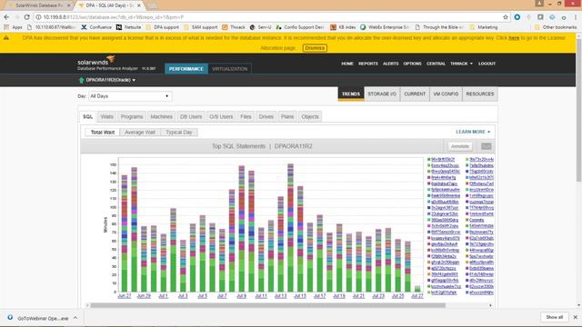Open the REPORTS menu item
Screen dimensions: 582x327
(367, 64)
